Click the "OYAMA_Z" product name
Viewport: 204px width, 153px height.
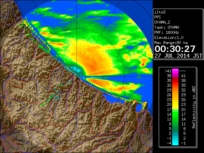coord(162,22)
